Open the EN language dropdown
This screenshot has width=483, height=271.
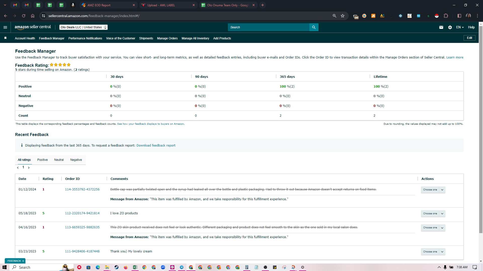pos(460,27)
